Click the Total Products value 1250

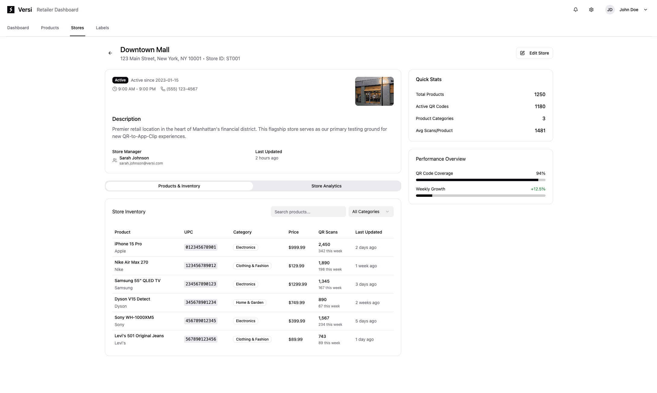(x=540, y=94)
